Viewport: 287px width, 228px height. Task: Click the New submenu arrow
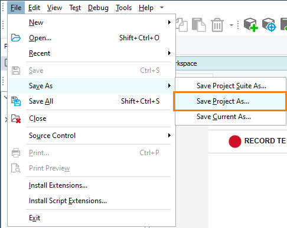pyautogui.click(x=169, y=22)
